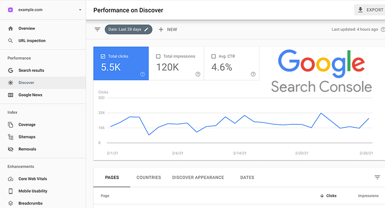Click the Core Web Vitals gauge icon
Viewport: 385px width, 208px height.
[11, 179]
